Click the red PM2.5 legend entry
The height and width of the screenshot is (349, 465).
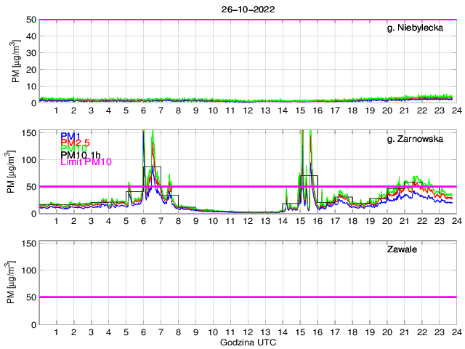pos(75,143)
